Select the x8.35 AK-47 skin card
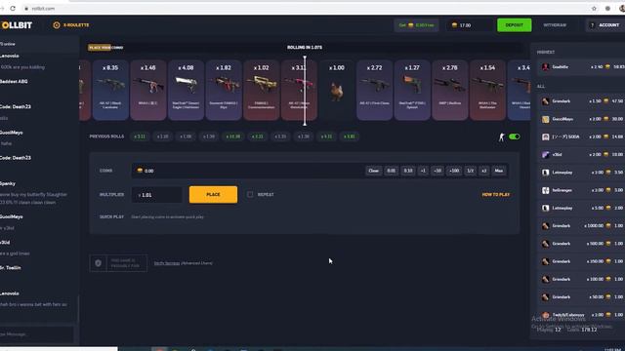 110,90
